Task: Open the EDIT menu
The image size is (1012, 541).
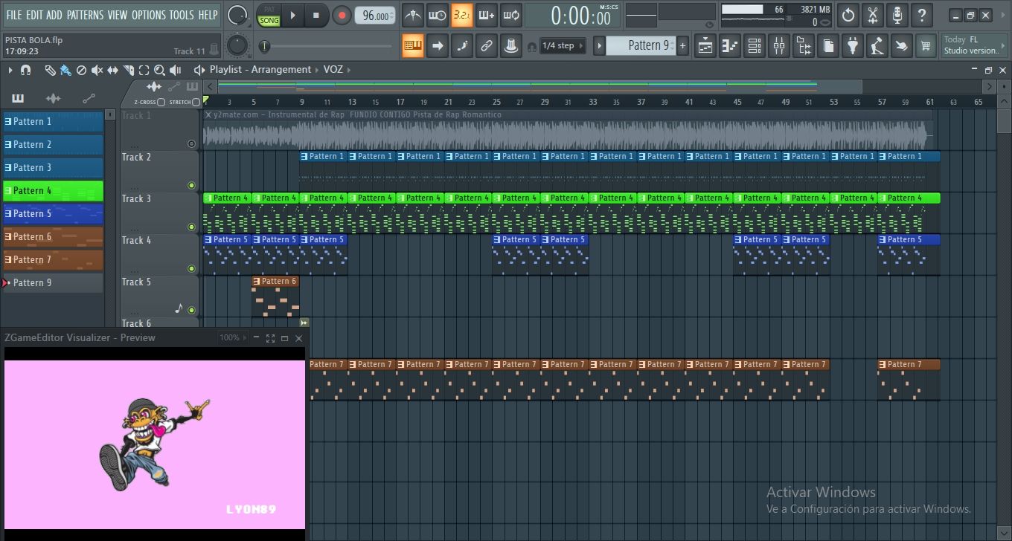Action: click(x=34, y=15)
